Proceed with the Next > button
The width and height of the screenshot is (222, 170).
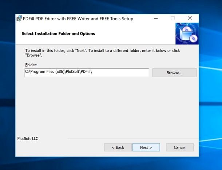146,147
